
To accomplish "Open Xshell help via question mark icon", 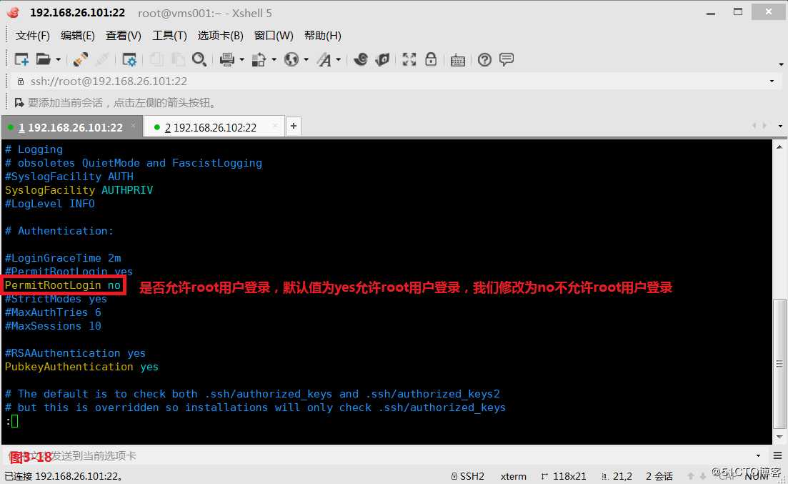I will [x=484, y=59].
